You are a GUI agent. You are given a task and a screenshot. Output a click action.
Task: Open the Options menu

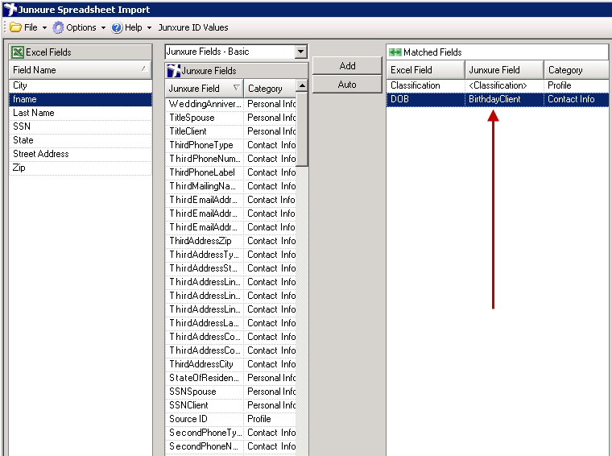[81, 27]
